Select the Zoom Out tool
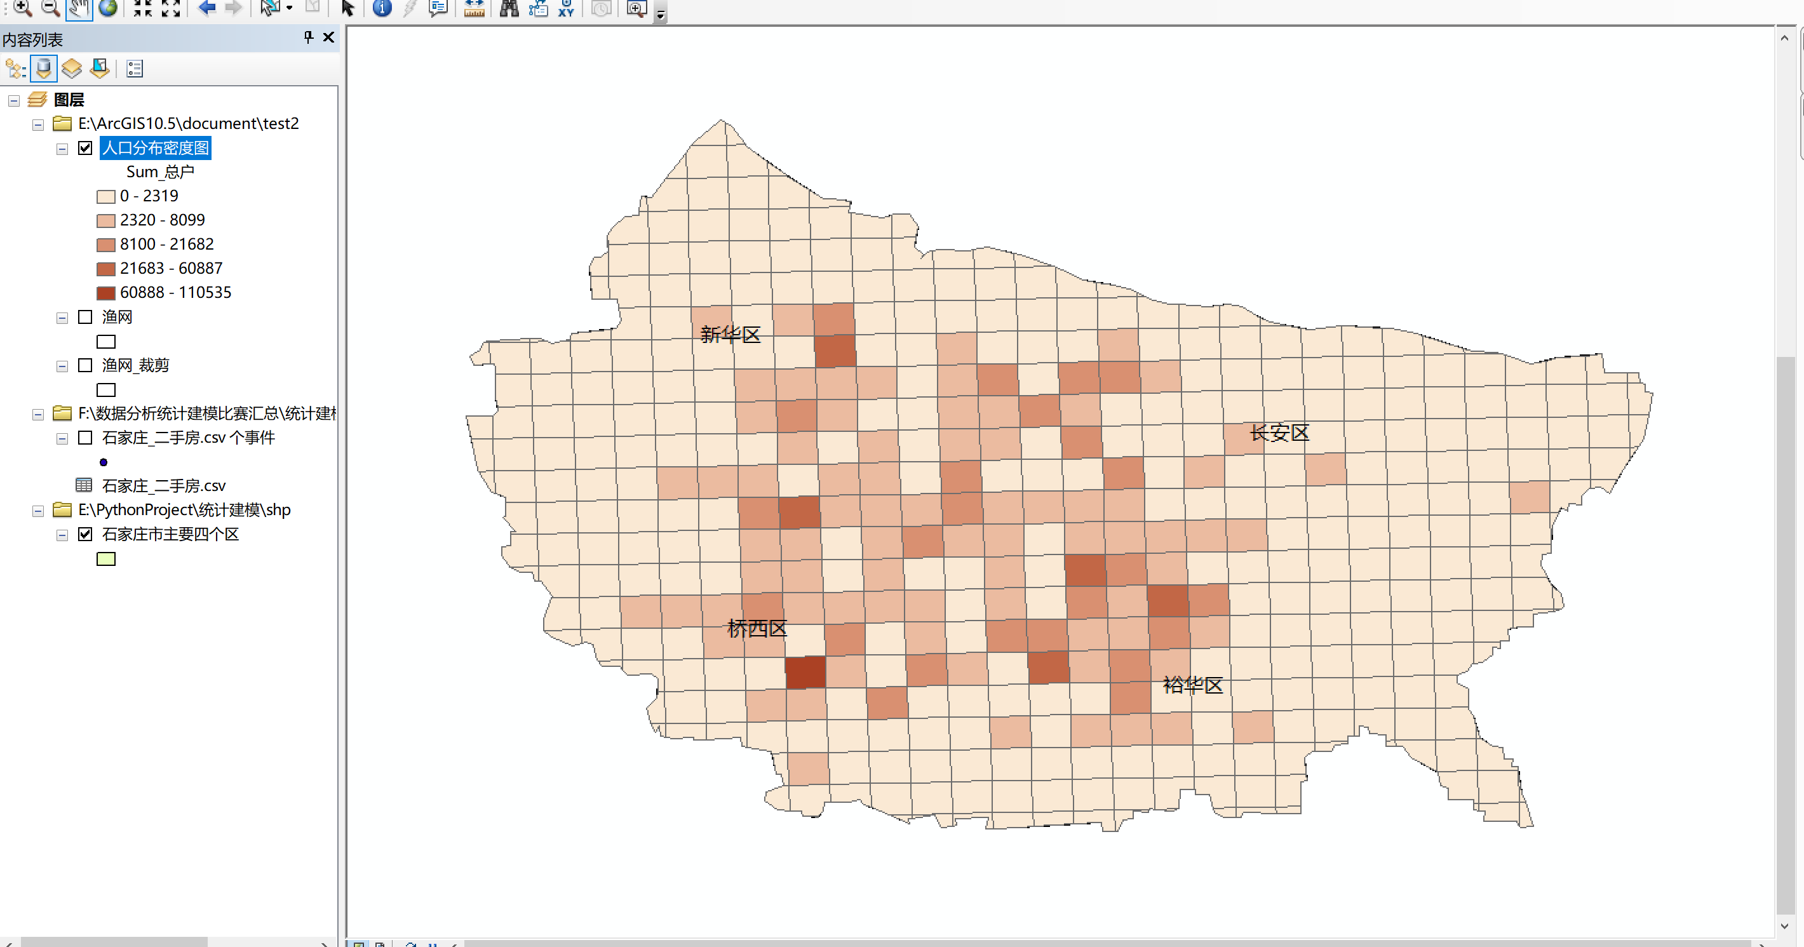Screen dimensions: 1804x947 [50, 8]
